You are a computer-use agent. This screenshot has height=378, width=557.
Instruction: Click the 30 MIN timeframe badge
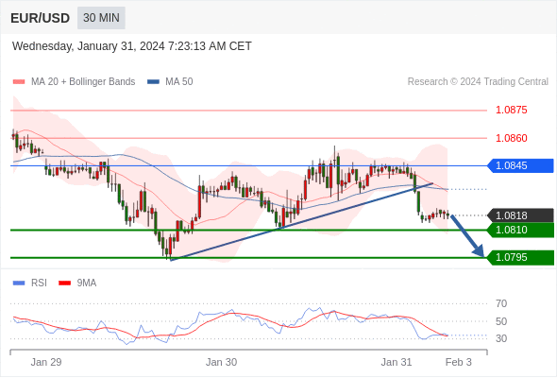(x=101, y=18)
